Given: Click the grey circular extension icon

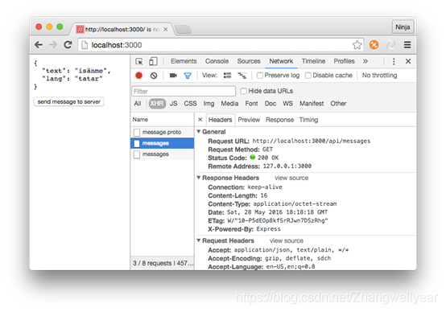Looking at the screenshot, I should (390, 45).
